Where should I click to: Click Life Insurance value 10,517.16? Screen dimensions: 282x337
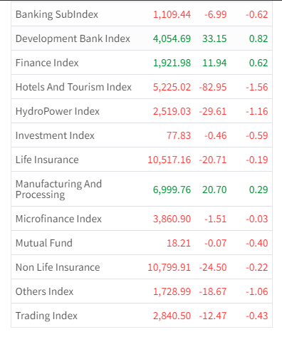(169, 160)
